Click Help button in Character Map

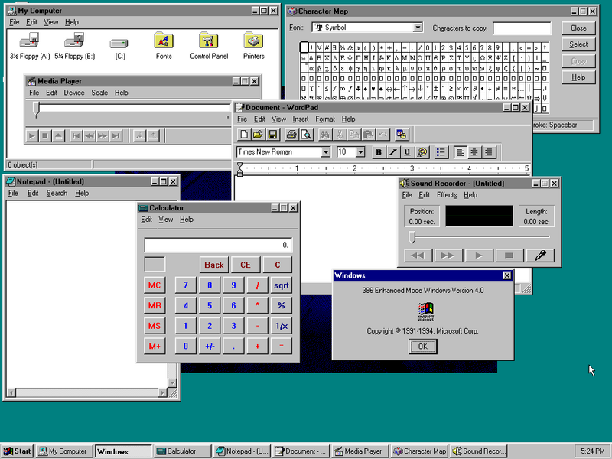pos(578,77)
